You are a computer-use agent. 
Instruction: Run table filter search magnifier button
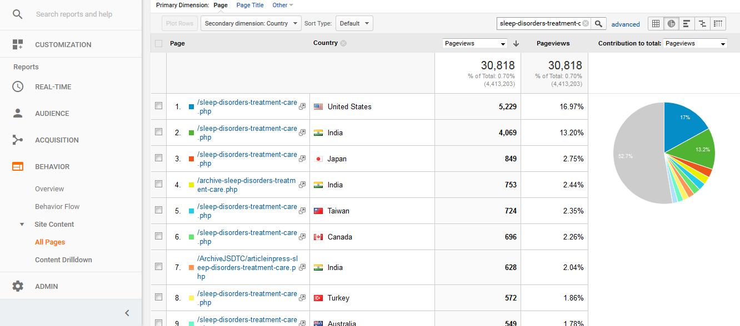point(598,23)
